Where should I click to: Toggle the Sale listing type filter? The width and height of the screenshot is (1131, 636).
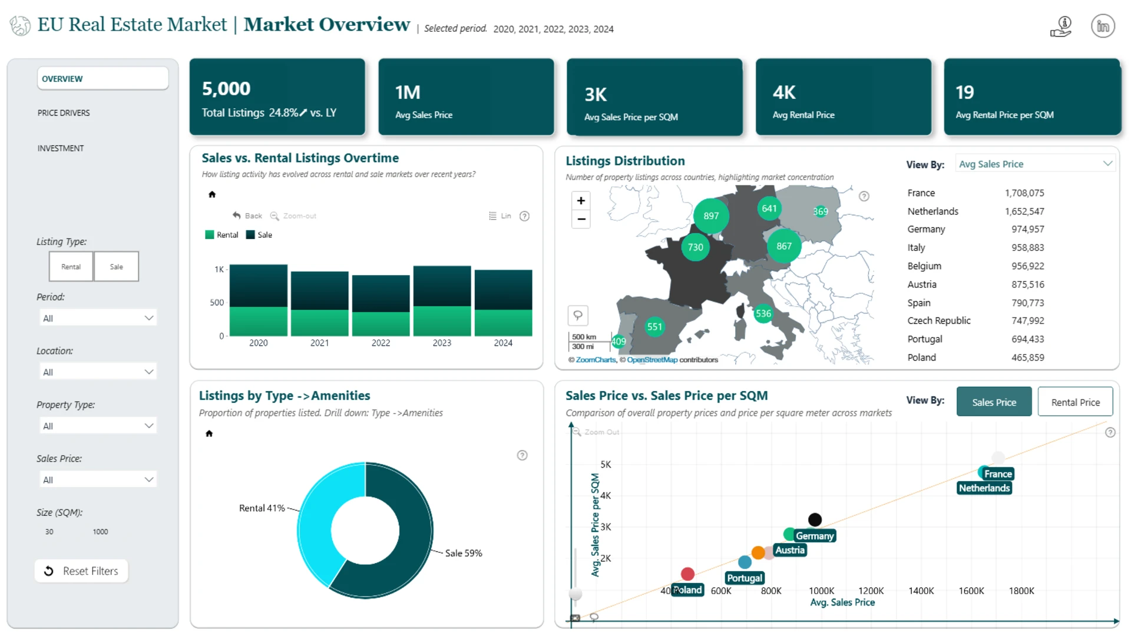(x=117, y=267)
